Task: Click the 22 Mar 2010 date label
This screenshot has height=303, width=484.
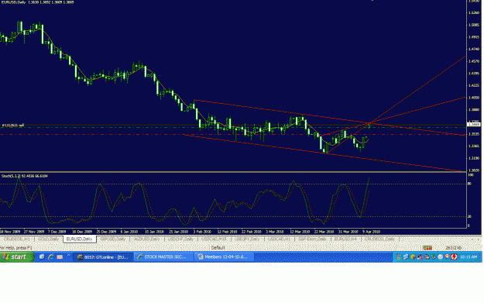Action: 324,232
